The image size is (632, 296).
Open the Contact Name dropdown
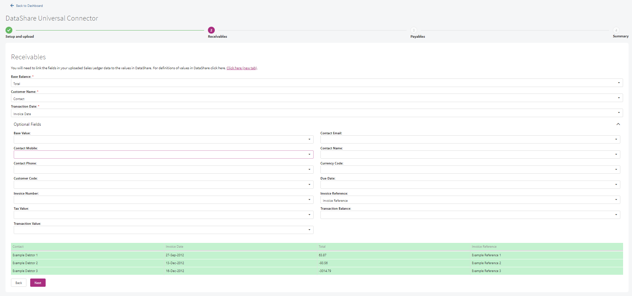click(470, 155)
